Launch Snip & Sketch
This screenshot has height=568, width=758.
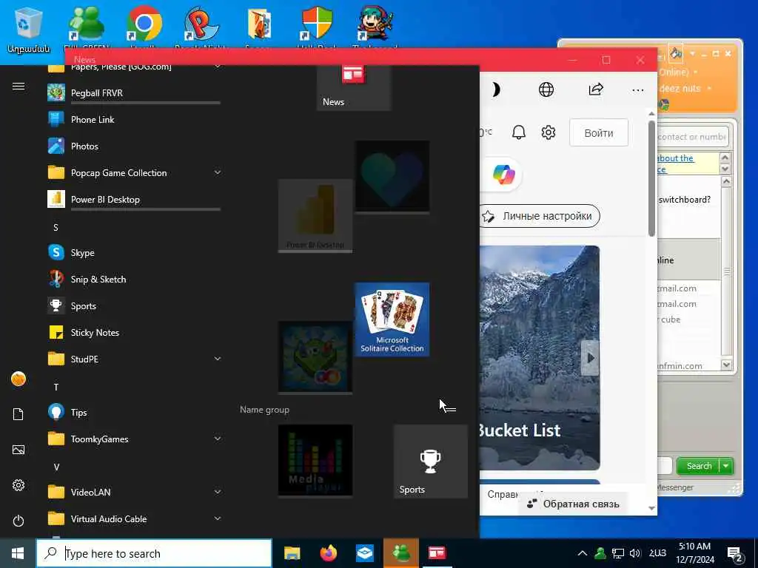tap(134, 279)
